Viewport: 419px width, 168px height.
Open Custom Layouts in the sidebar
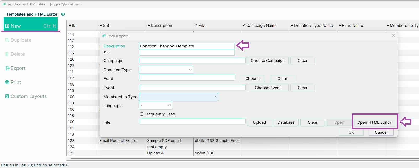29,96
